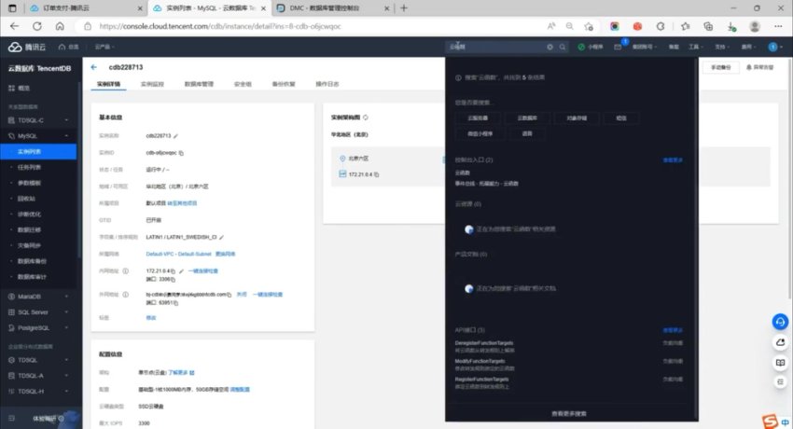Refresh the instance architecture diagram
Image resolution: width=793 pixels, height=429 pixels.
click(366, 118)
